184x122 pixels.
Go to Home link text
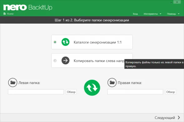[x=10, y=14]
